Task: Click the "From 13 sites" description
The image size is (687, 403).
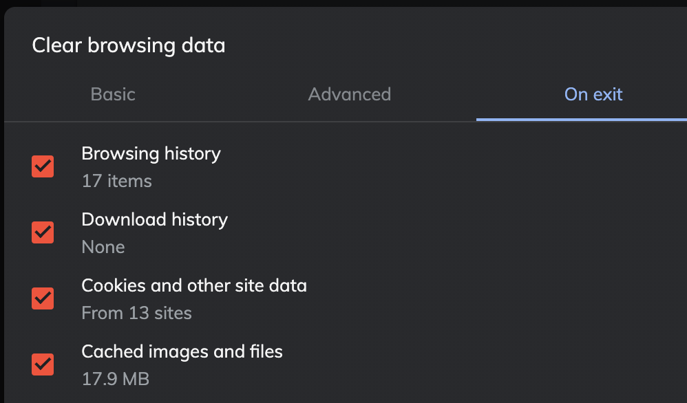Action: tap(136, 313)
